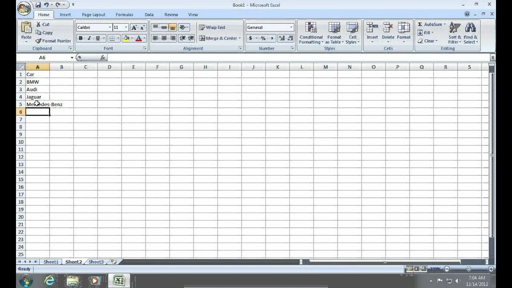Viewport: 512px width, 288px height.
Task: Open the Format cells menu
Action: pyautogui.click(x=404, y=33)
